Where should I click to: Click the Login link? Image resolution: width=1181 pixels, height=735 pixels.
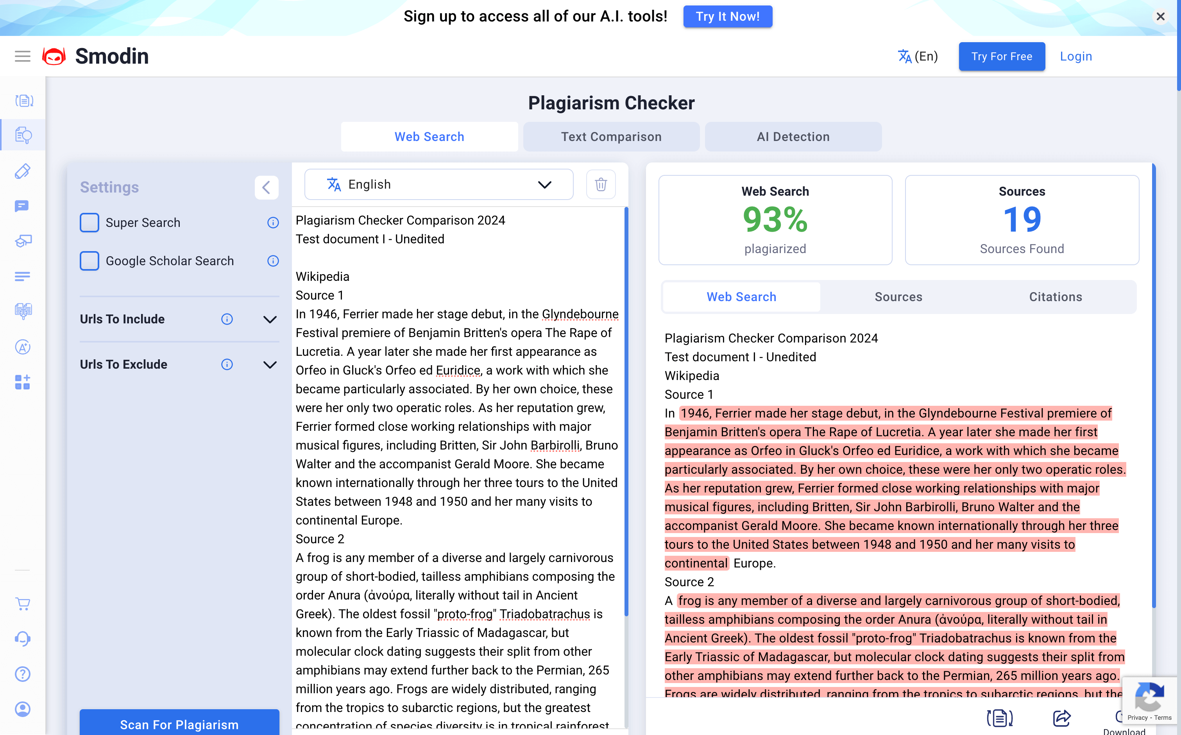click(1076, 56)
